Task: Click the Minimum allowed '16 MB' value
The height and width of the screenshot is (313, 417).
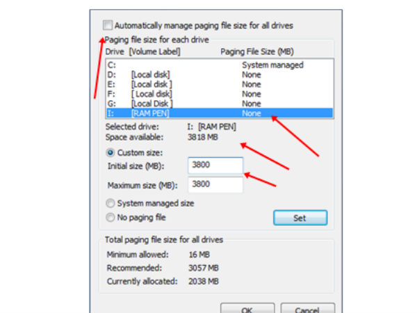Action: pyautogui.click(x=199, y=255)
